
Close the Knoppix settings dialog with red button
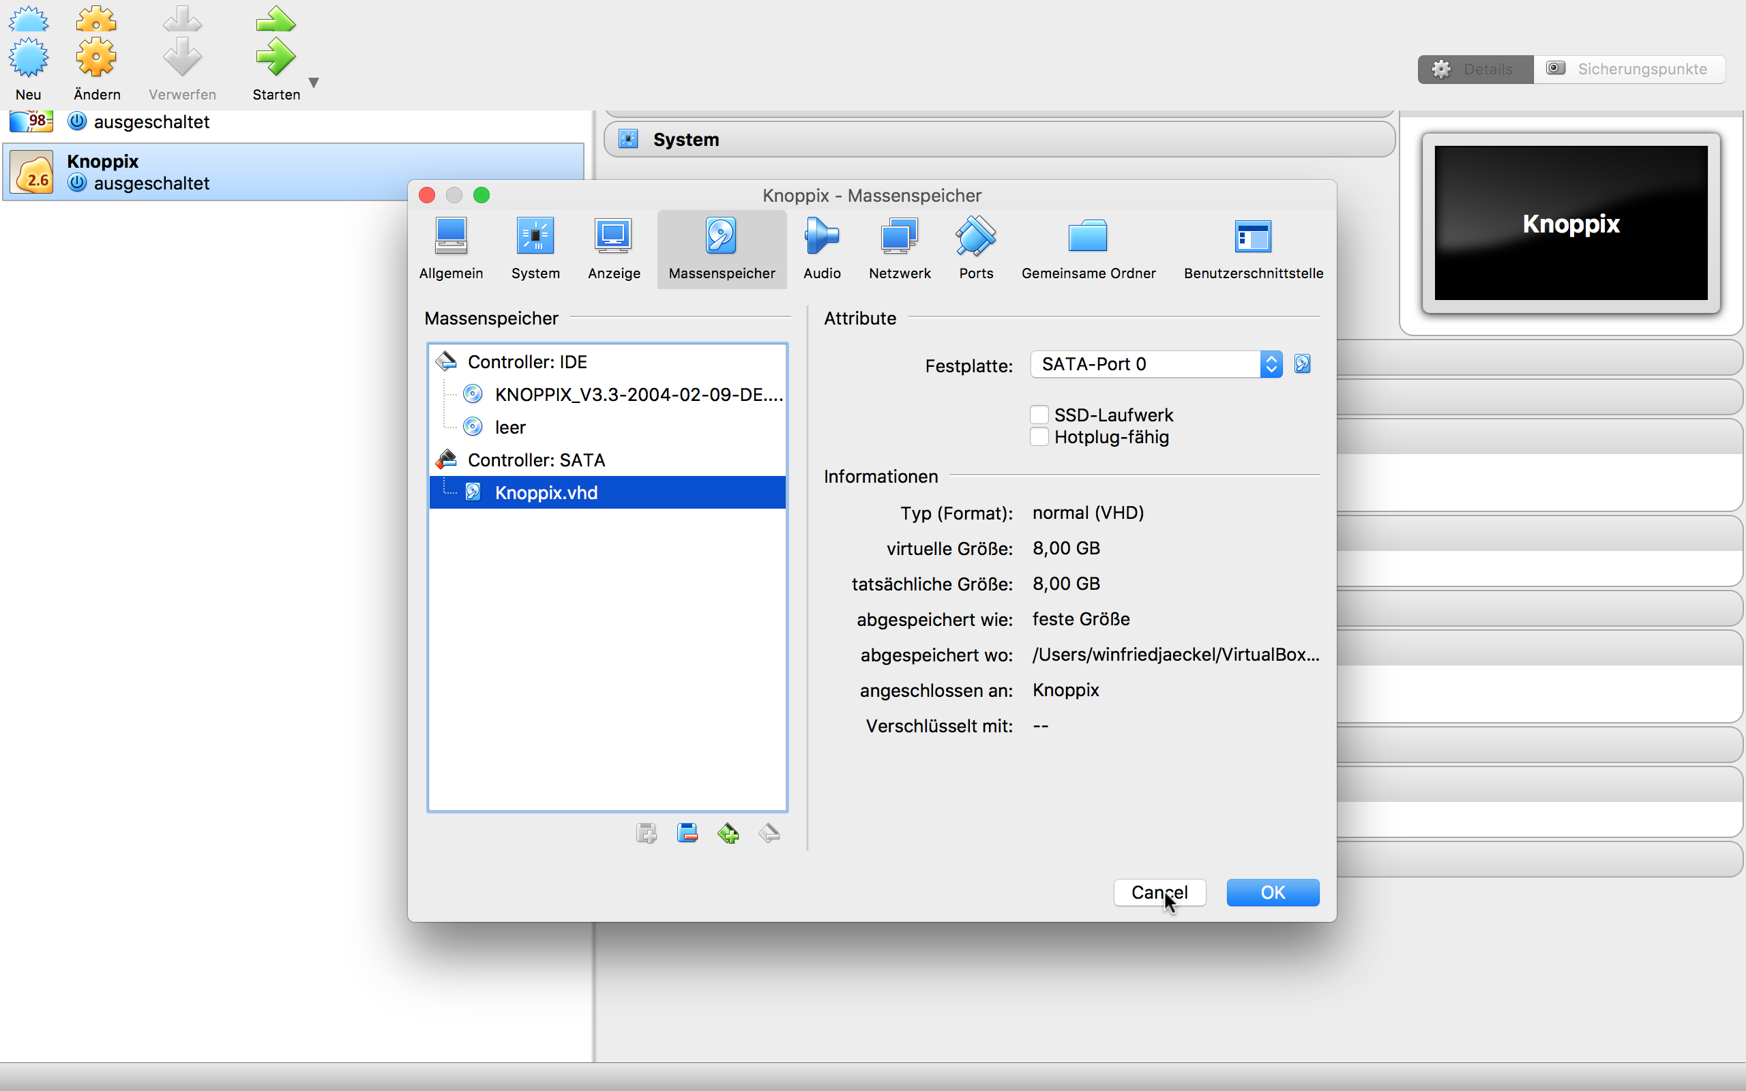point(427,196)
